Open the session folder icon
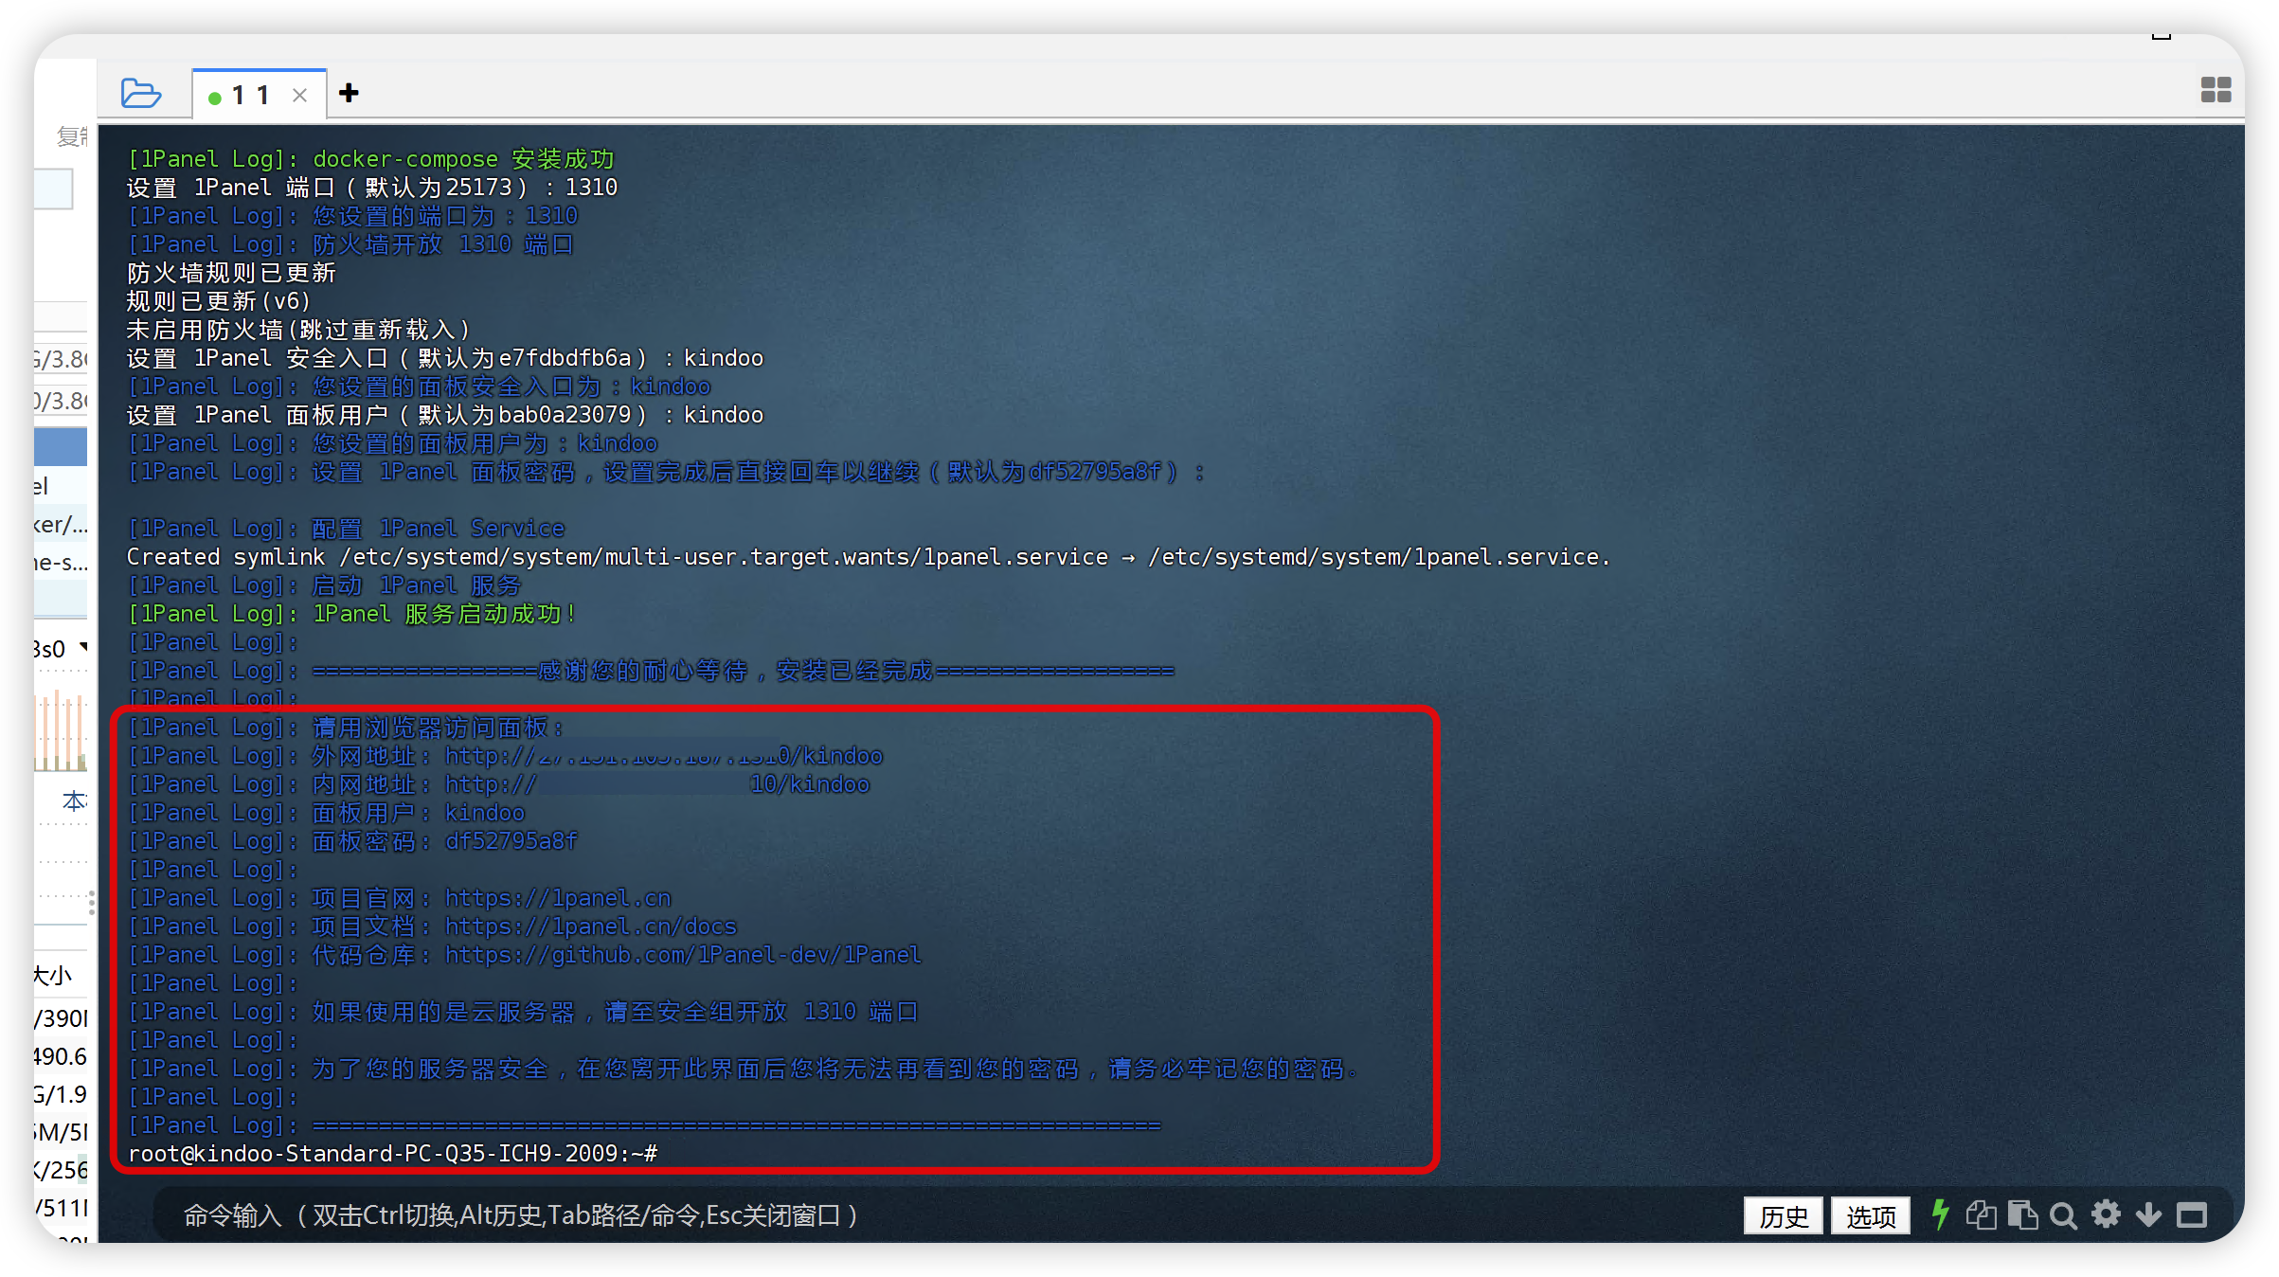 coord(141,94)
